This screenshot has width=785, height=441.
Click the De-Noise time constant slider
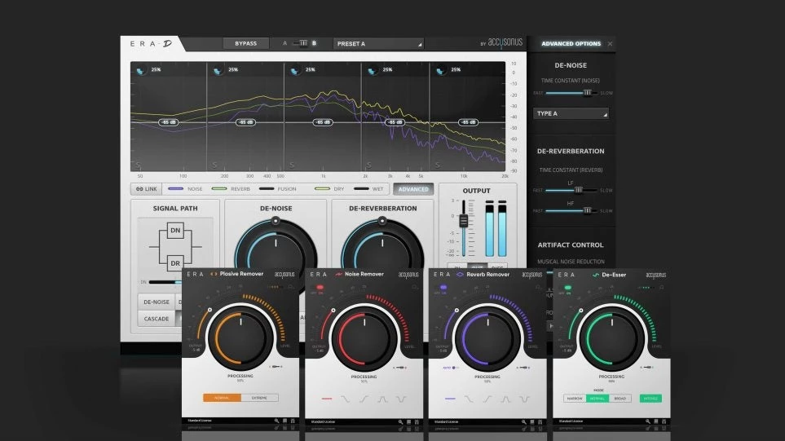[x=586, y=93]
